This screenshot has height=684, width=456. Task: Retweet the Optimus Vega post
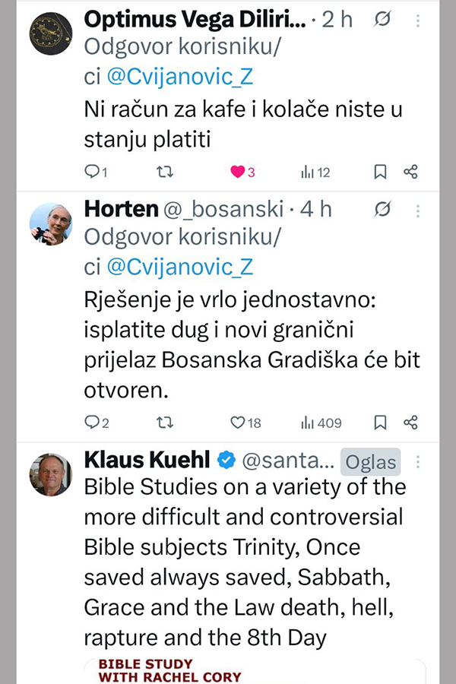tap(163, 173)
